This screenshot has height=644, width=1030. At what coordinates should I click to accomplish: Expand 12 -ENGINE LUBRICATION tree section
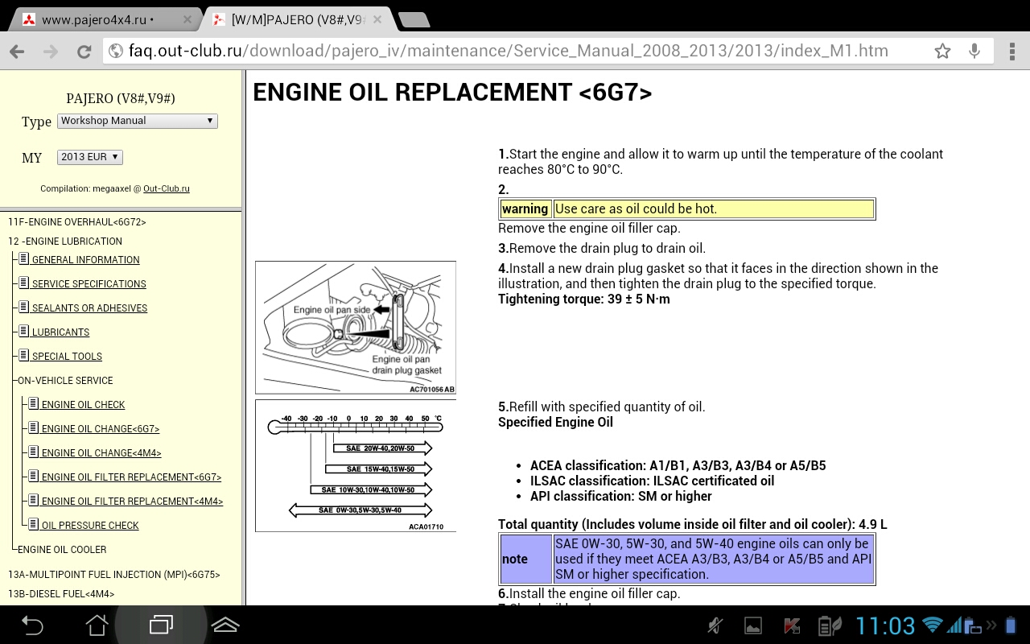65,241
